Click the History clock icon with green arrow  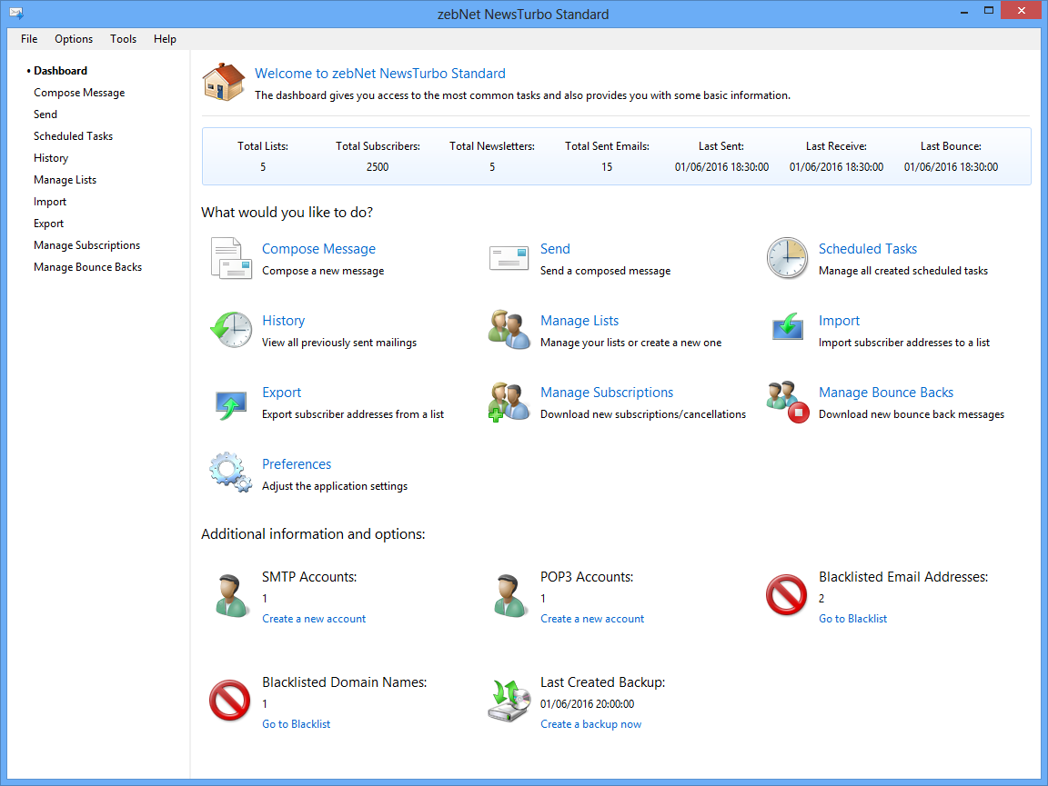point(230,330)
